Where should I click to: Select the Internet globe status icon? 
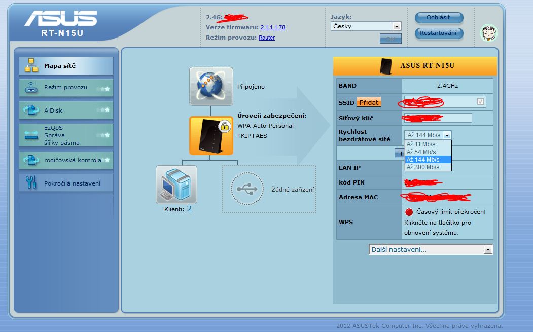(211, 86)
